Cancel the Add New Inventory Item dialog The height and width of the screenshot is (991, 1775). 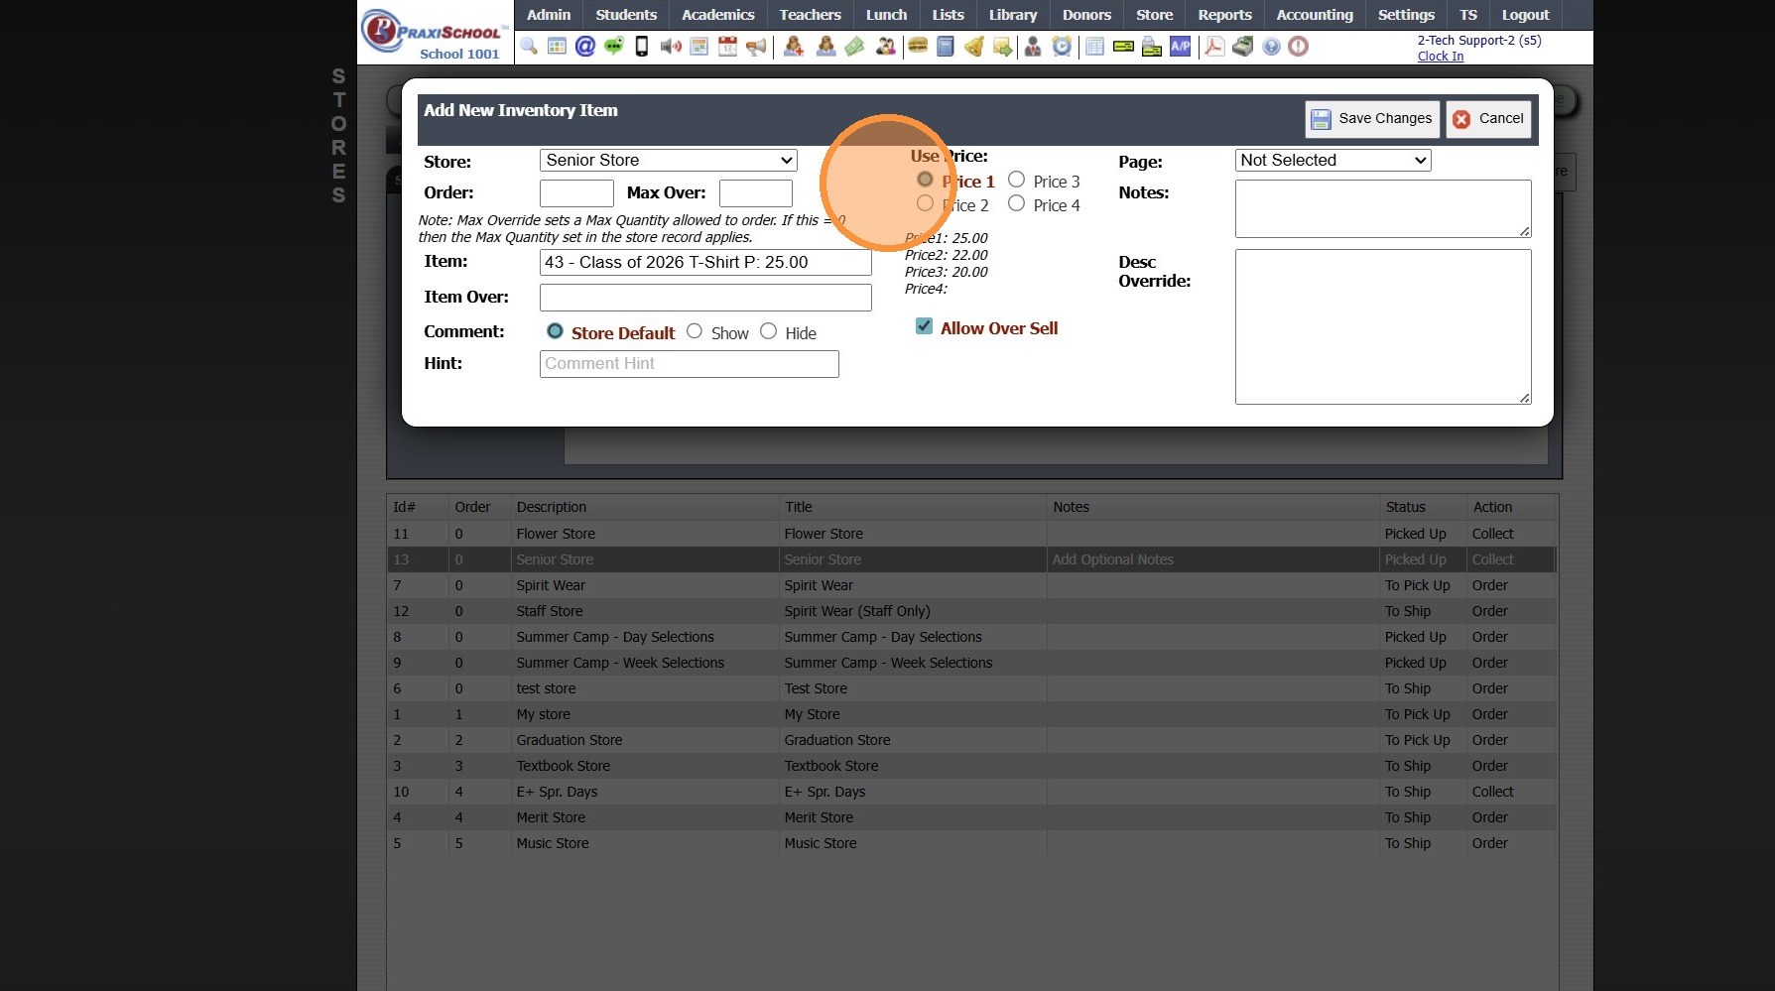1488,119
